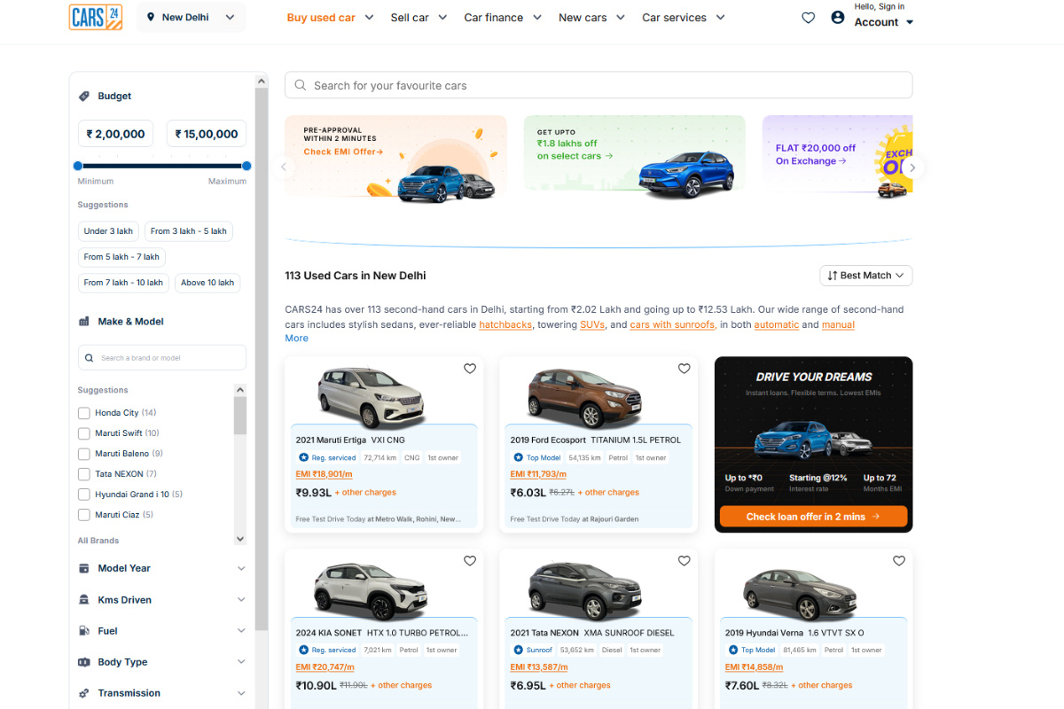This screenshot has width=1064, height=709.
Task: Favorite the 2024 KIA Sonet listing
Action: click(470, 561)
